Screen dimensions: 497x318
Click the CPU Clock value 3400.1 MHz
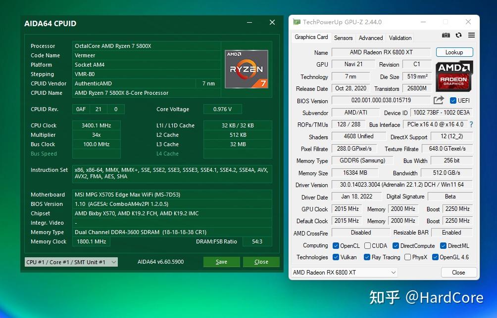pos(97,125)
